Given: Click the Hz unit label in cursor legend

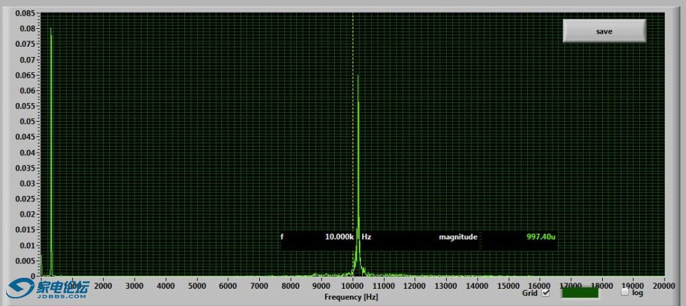Looking at the screenshot, I should 366,237.
